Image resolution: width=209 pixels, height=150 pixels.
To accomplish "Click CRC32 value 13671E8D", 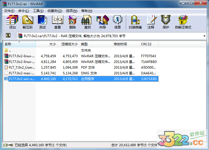I will click(149, 79).
